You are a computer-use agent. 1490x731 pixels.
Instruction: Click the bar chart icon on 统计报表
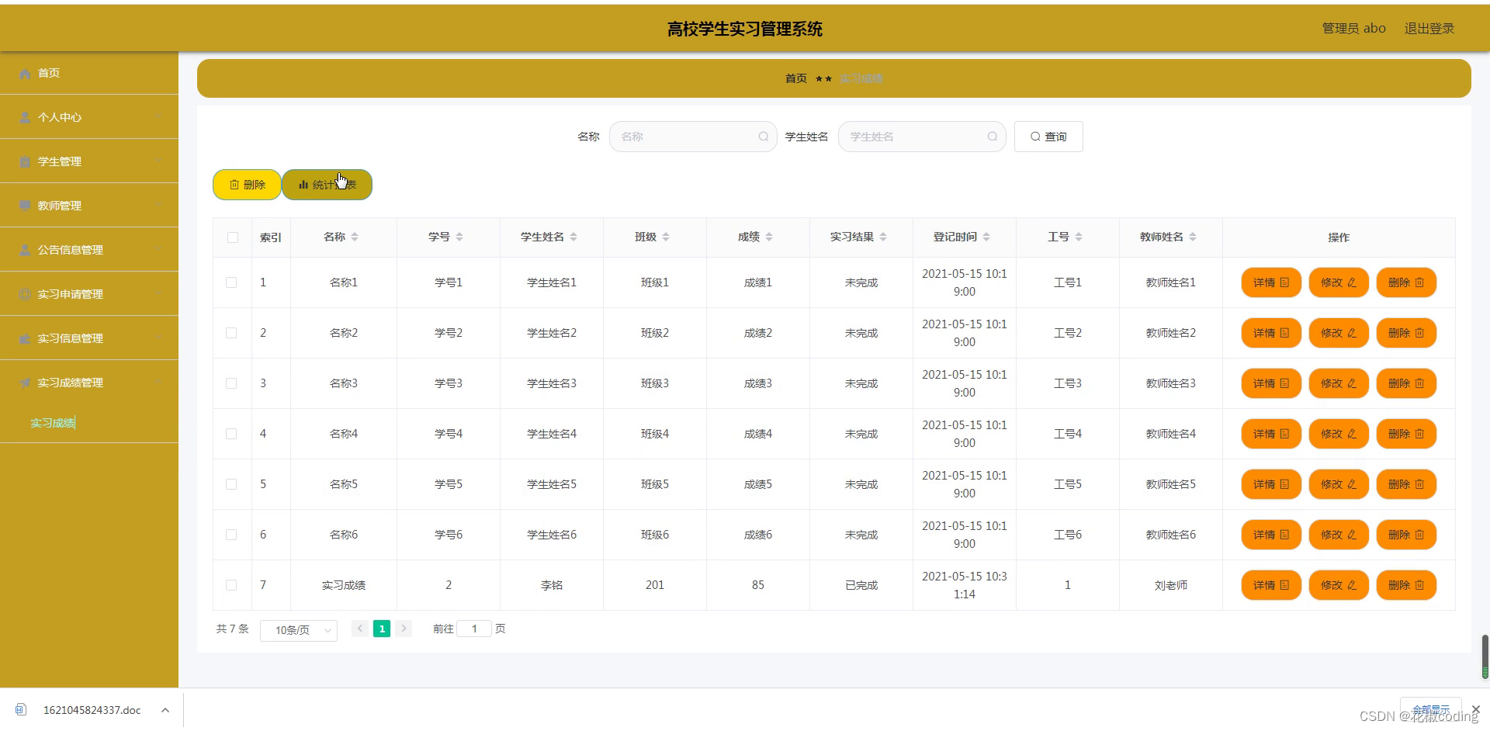click(x=303, y=185)
